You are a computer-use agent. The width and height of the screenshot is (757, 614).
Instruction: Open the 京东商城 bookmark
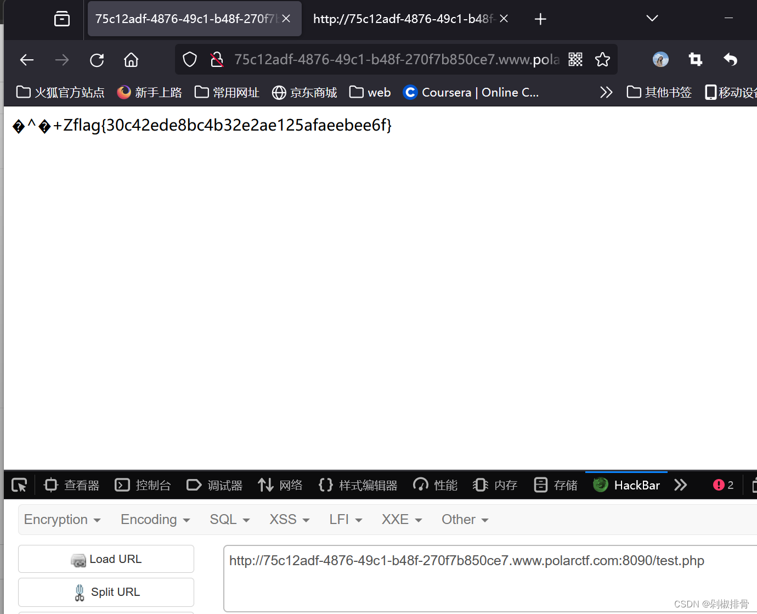pos(304,92)
